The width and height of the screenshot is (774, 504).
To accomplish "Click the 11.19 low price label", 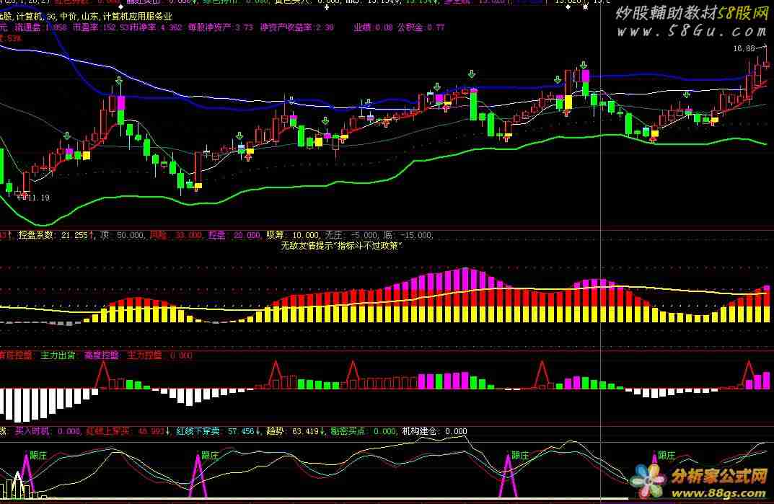I will pyautogui.click(x=38, y=198).
